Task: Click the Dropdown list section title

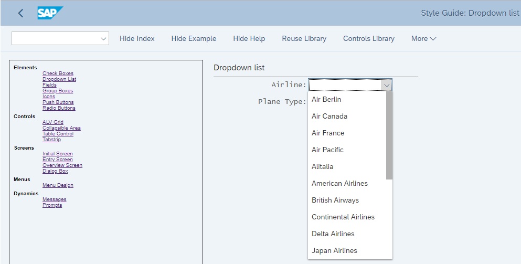Action: tap(239, 68)
